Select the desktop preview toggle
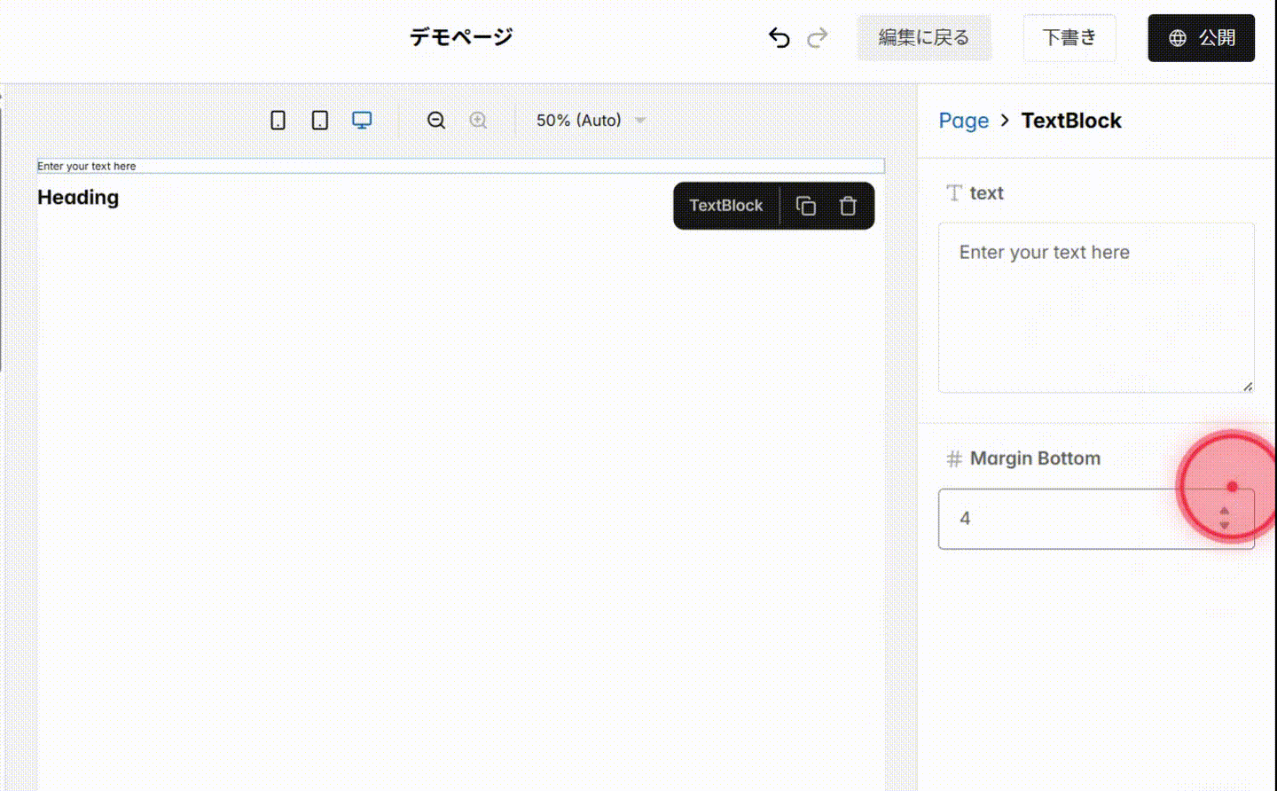Screen dimensions: 1277x791 click(x=361, y=119)
